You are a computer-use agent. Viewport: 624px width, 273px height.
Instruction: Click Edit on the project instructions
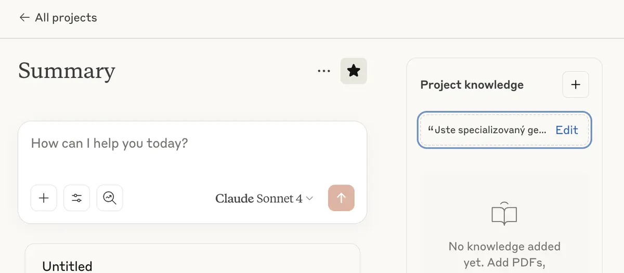tap(566, 130)
